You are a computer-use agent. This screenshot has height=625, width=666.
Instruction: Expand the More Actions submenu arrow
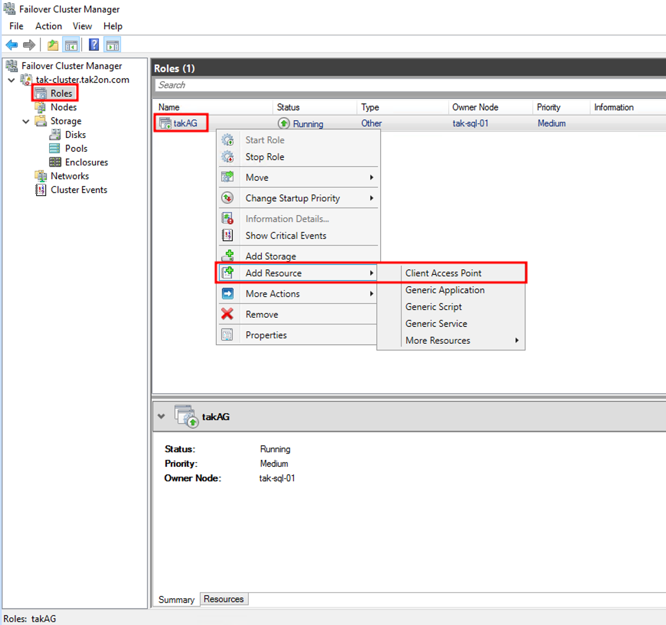(x=371, y=294)
